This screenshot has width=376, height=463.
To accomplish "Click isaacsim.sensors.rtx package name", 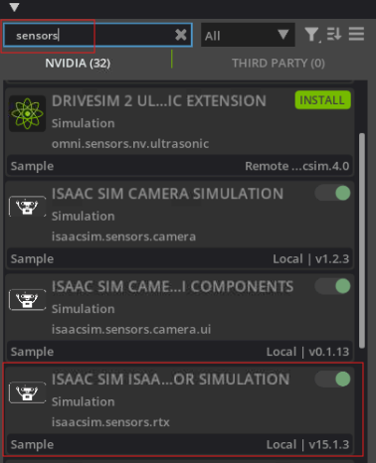I will pos(110,422).
